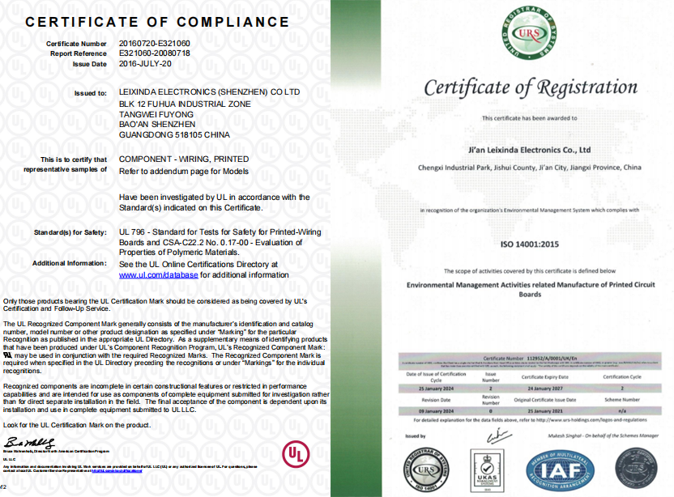Select address line 'TANGWEI FUYONG'
Screen dimensions: 674x497
tap(156, 115)
